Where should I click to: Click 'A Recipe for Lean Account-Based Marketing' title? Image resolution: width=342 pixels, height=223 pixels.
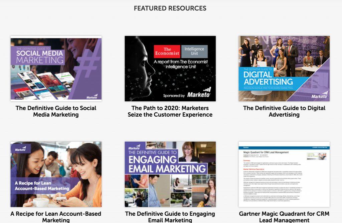(56, 217)
